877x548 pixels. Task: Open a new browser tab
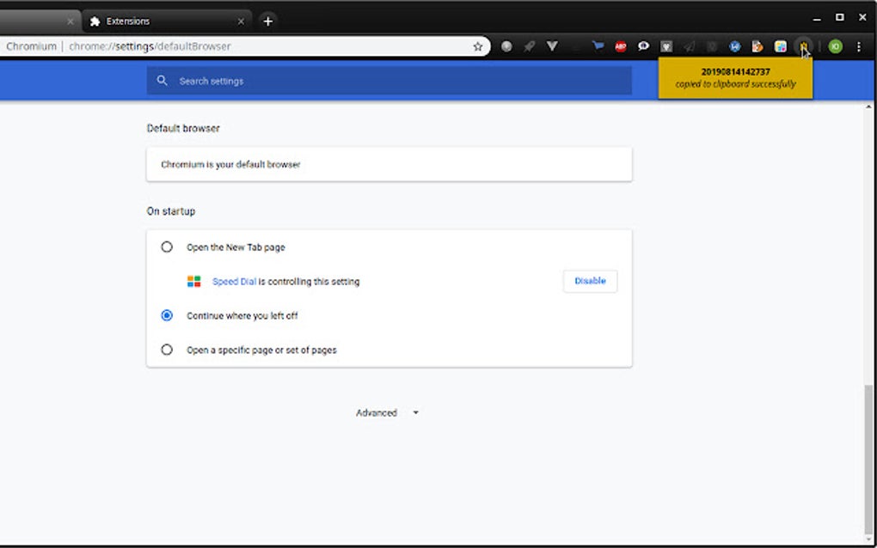[x=267, y=20]
